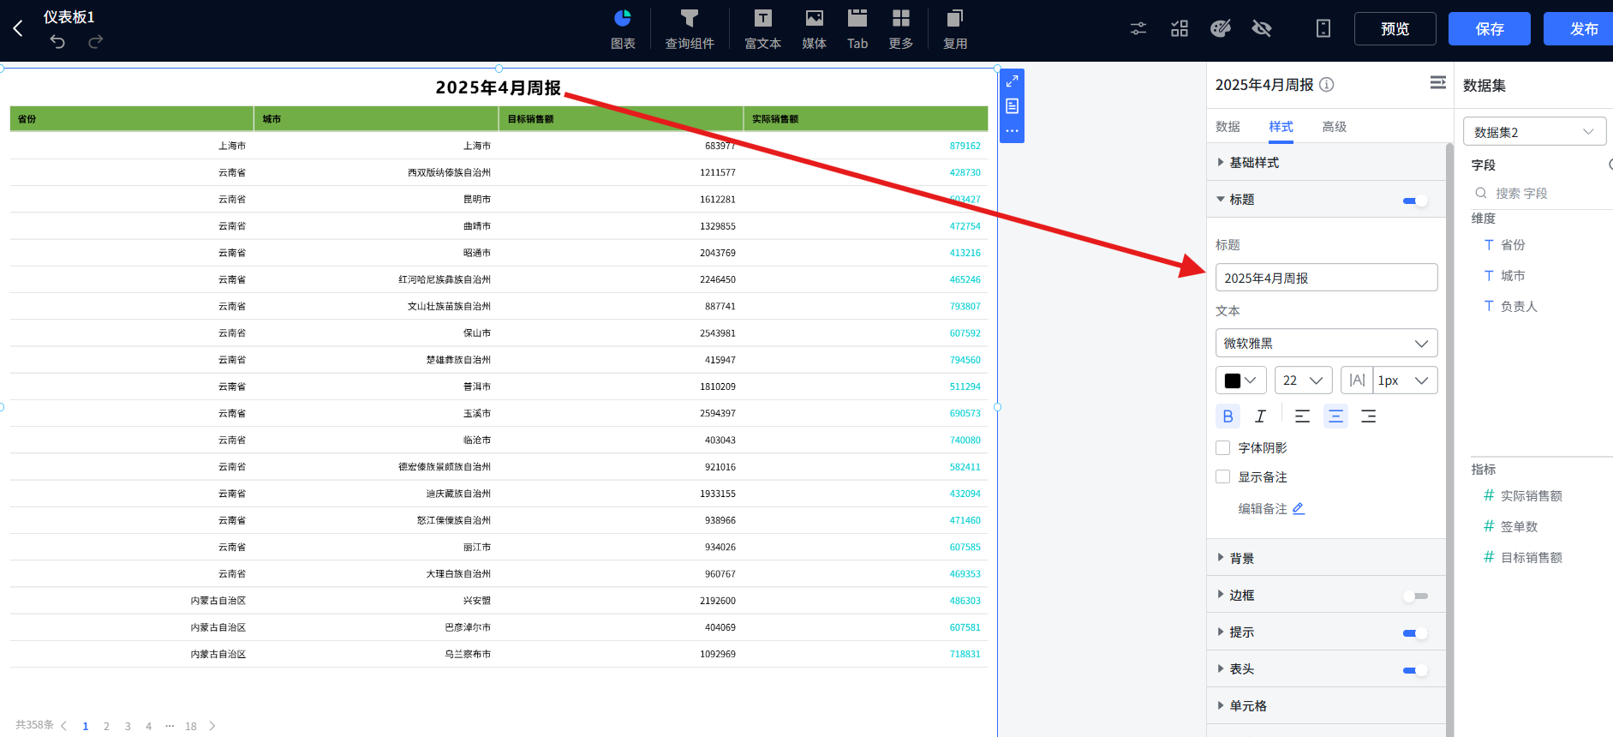1613x737 pixels.
Task: Click the undo arrow icon
Action: (x=57, y=41)
